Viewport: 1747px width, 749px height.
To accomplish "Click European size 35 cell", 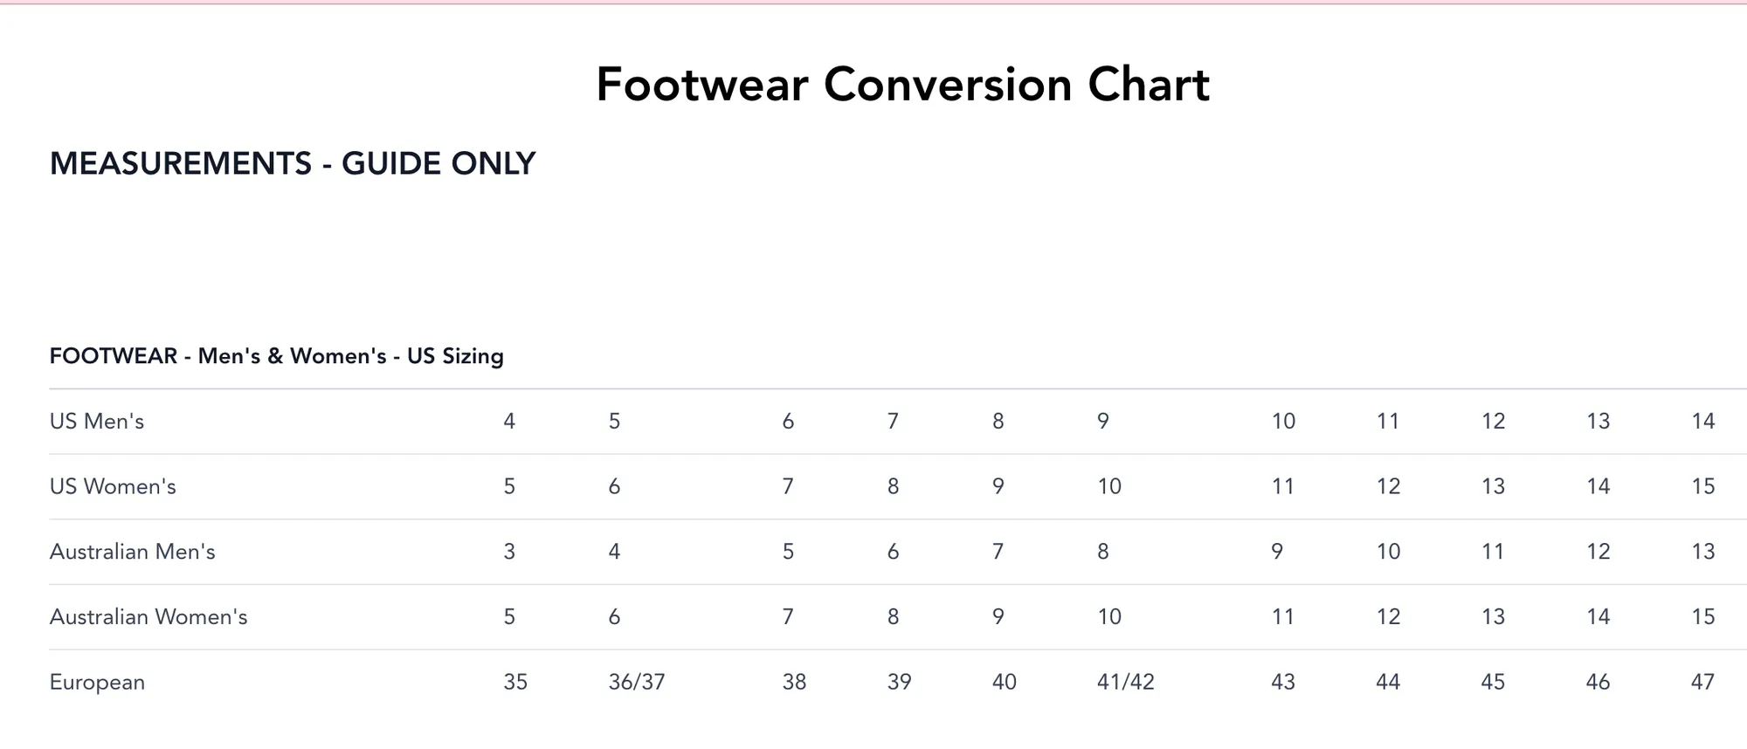I will (x=515, y=682).
